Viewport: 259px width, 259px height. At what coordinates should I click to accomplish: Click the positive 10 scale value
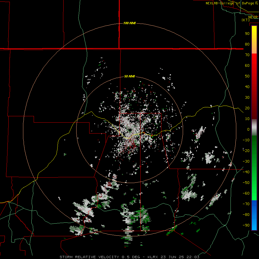pyautogui.click(x=247, y=119)
